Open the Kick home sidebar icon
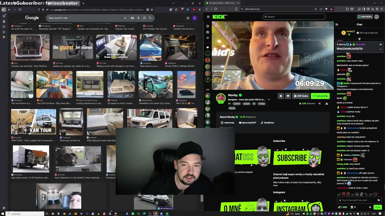 coord(208,26)
